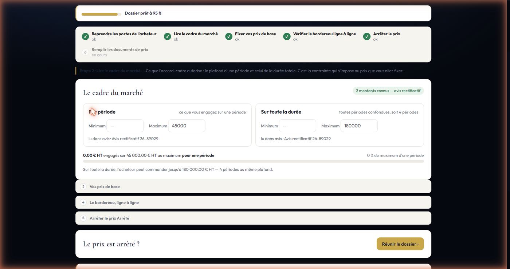Image resolution: width=510 pixels, height=269 pixels.
Task: Go to step Arrêter le prix
Action: pos(382,36)
